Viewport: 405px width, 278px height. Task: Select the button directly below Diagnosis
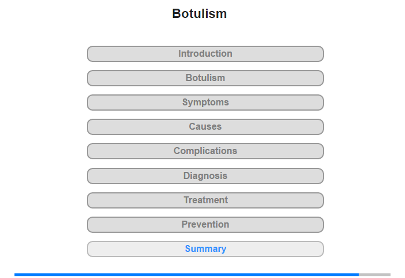[205, 200]
